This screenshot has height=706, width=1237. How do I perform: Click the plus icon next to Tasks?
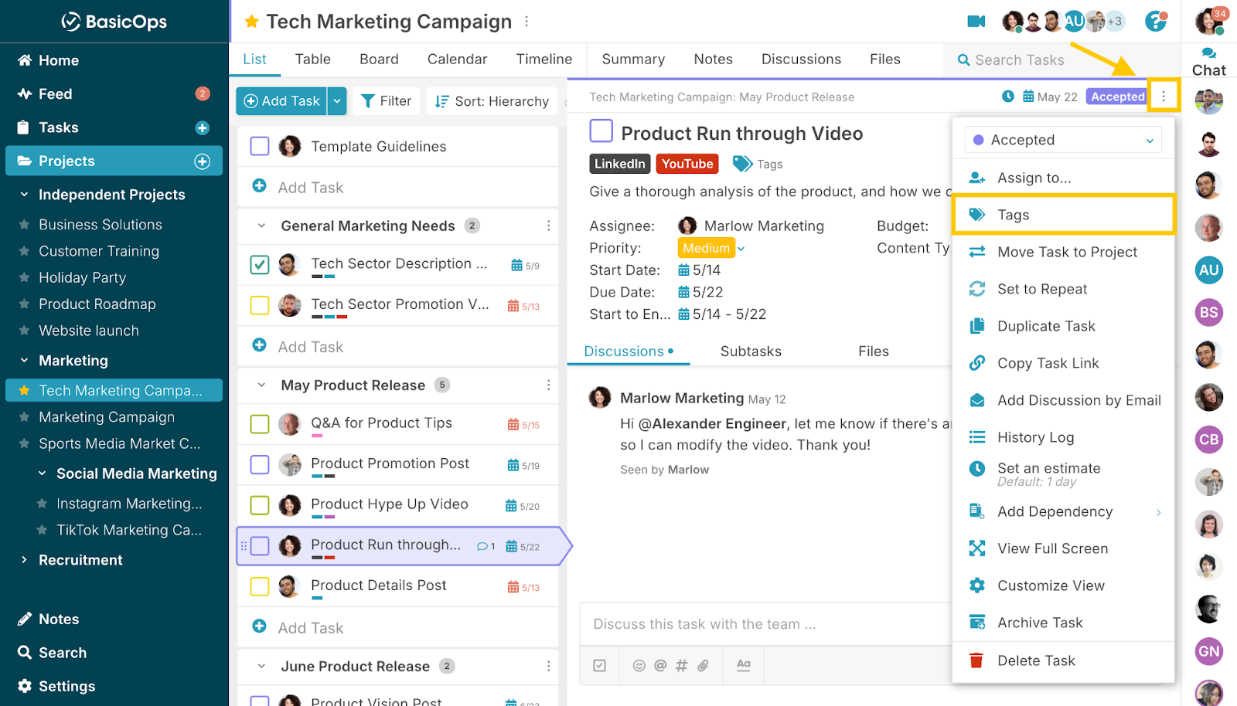point(202,128)
